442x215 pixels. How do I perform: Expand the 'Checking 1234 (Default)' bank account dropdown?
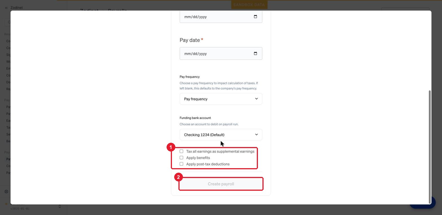221,135
